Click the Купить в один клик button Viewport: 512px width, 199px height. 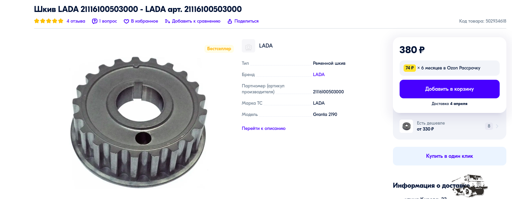tap(449, 156)
